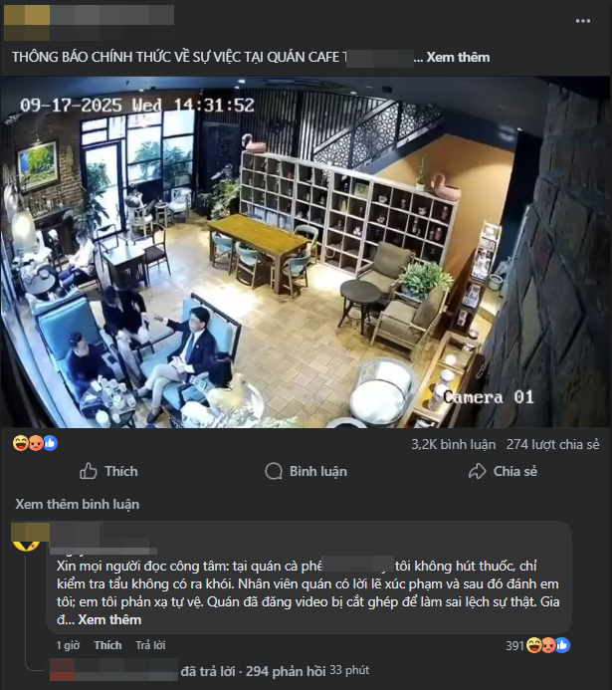Open the post's reaction emoji summary

coord(35,443)
